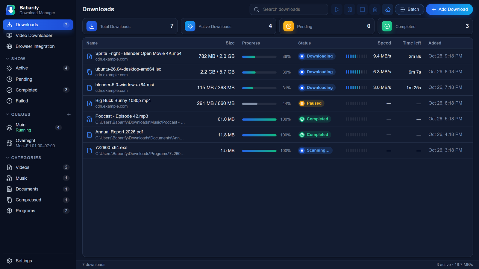Click the Active Downloads spinner card icon
Image resolution: width=479 pixels, height=269 pixels.
point(190,26)
